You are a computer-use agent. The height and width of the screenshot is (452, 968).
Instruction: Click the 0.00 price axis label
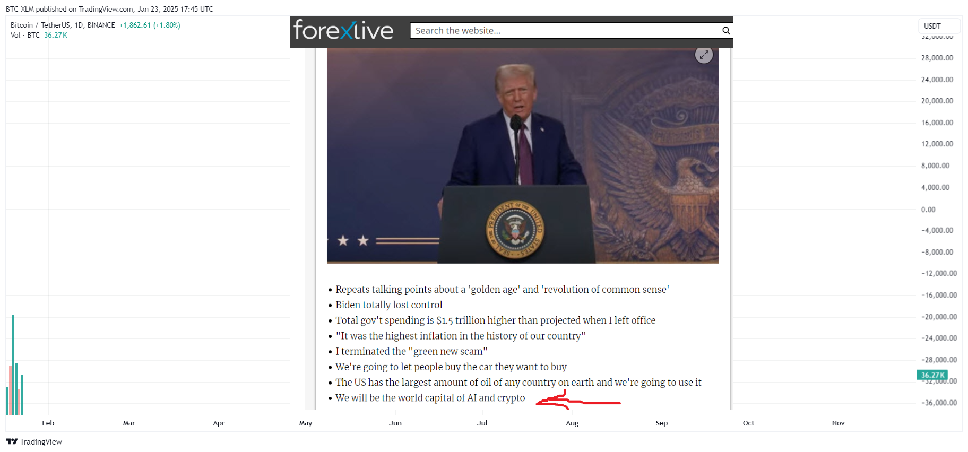click(928, 210)
